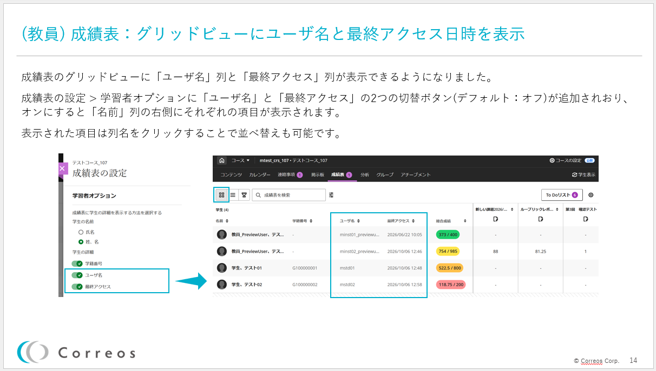The width and height of the screenshot is (656, 371).
Task: Sort the ルーブリックレポ column
Action: pyautogui.click(x=557, y=209)
